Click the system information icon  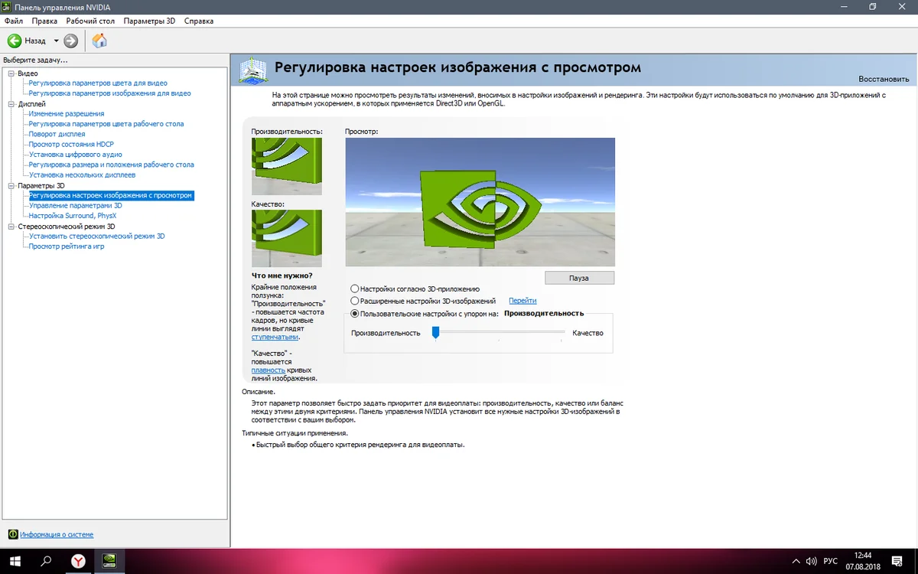pyautogui.click(x=12, y=534)
